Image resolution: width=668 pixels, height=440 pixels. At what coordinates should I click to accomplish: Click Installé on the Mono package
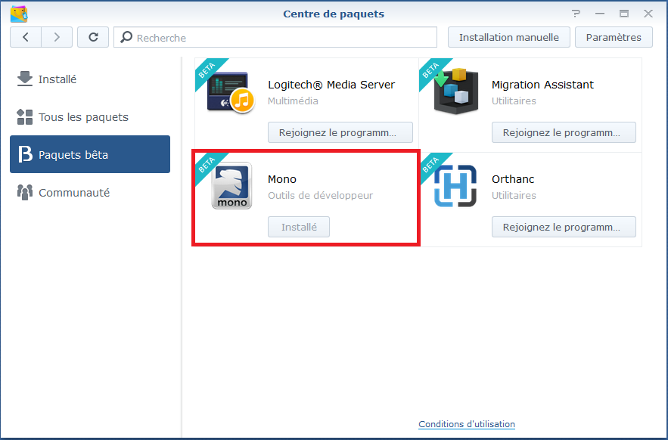click(298, 226)
